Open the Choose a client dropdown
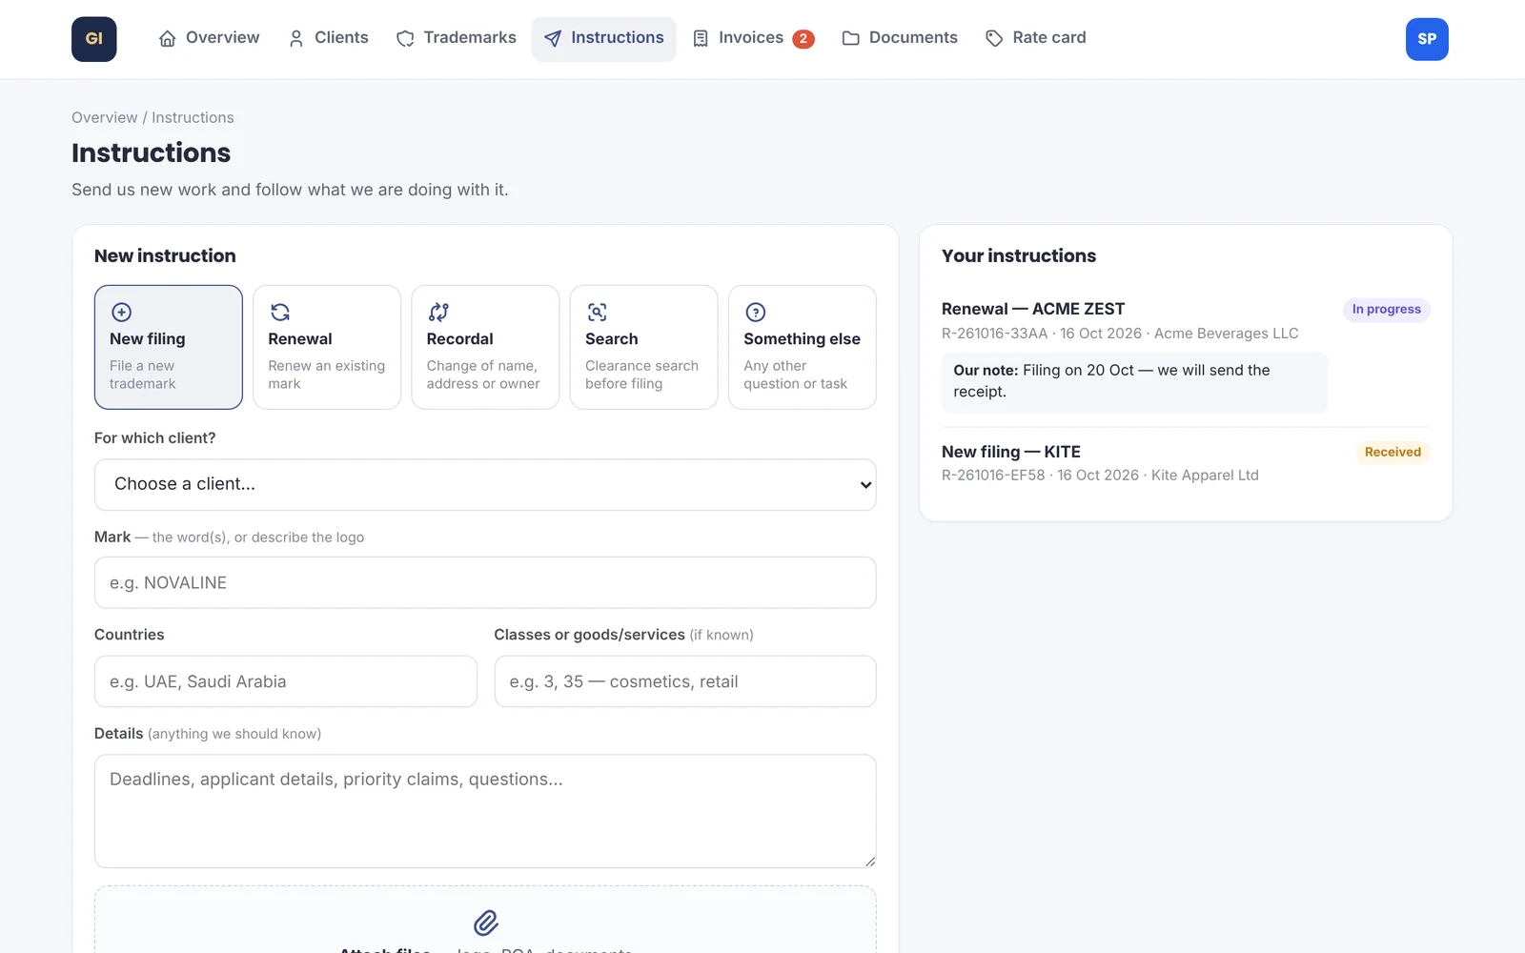This screenshot has height=953, width=1525. pos(485,484)
